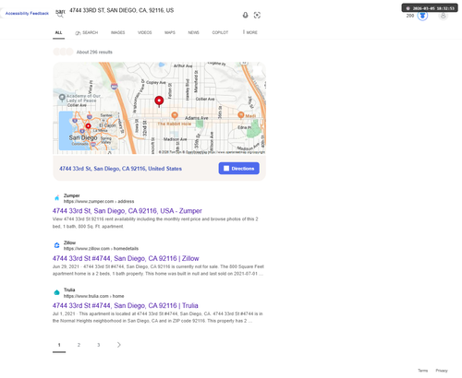Click the About 296 results text
The height and width of the screenshot is (378, 462).
(x=94, y=53)
